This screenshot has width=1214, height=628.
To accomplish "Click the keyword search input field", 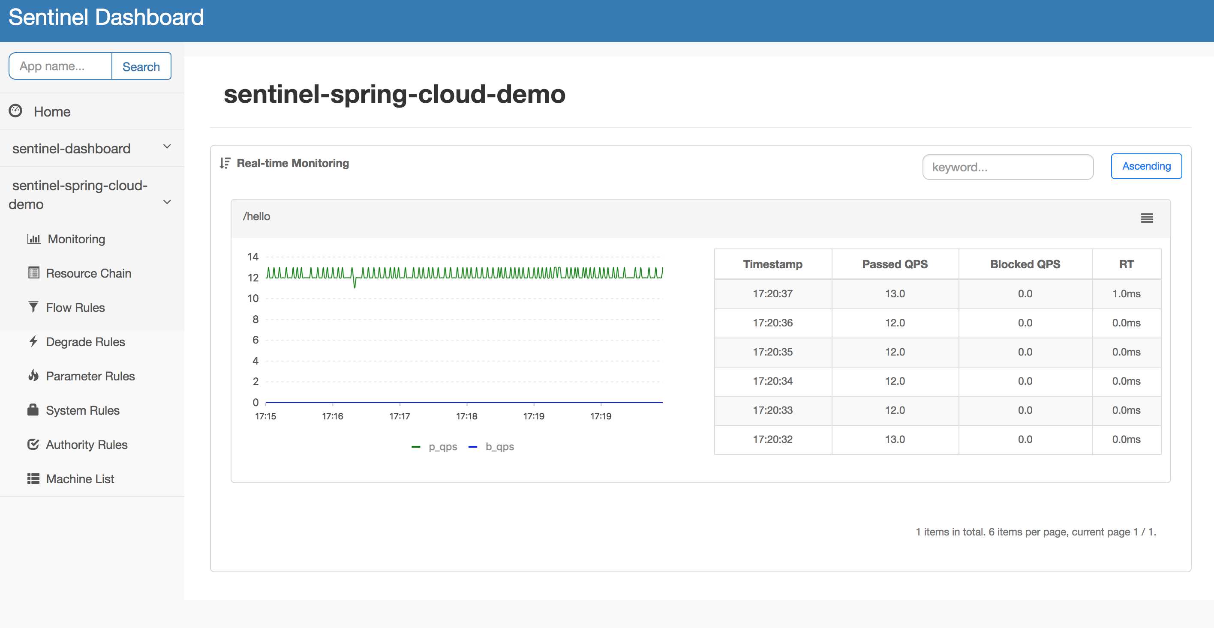I will [1008, 167].
